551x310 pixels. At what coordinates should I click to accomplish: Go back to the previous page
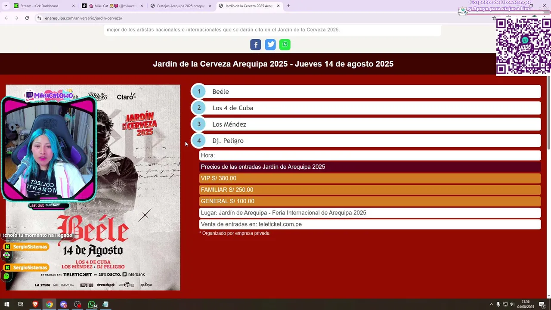tap(6, 18)
